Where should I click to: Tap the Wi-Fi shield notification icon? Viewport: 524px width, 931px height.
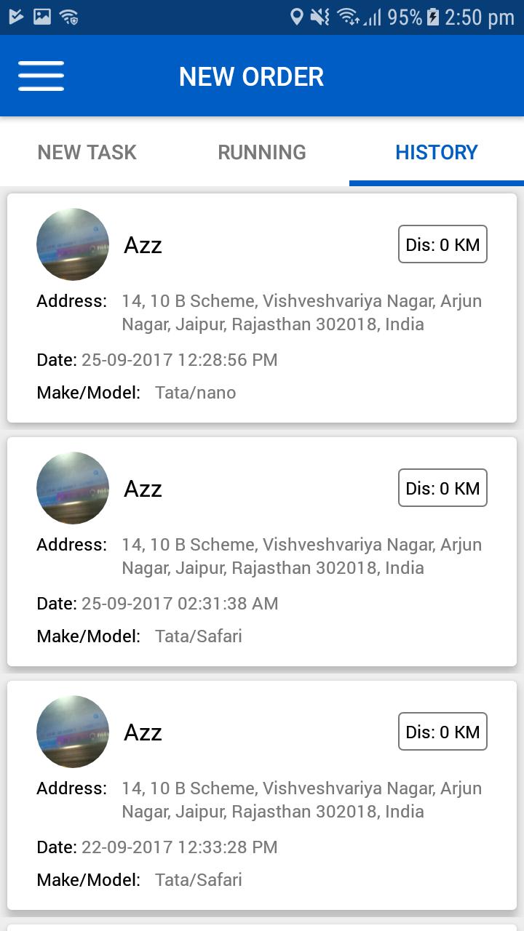pos(69,17)
